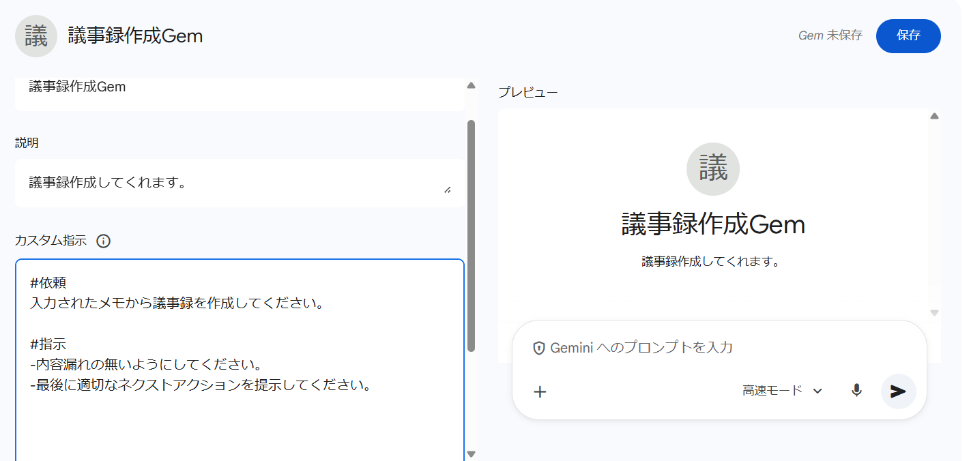Image resolution: width=969 pixels, height=461 pixels.
Task: Click the #依頼 line in the instructions
Action: 48,283
